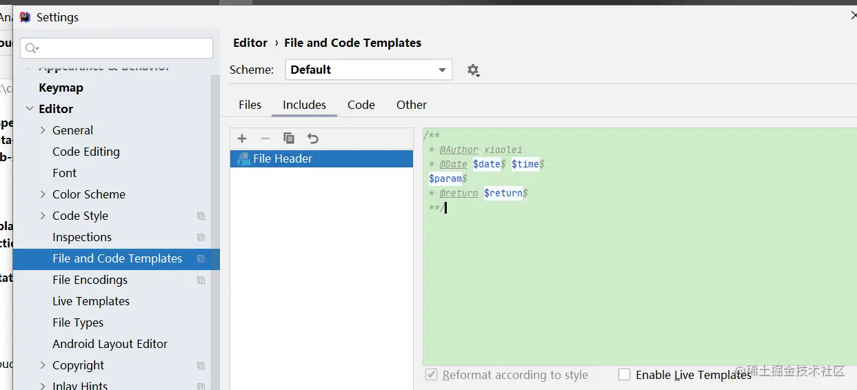Add a new template with plus icon
The height and width of the screenshot is (390, 857).
(242, 138)
